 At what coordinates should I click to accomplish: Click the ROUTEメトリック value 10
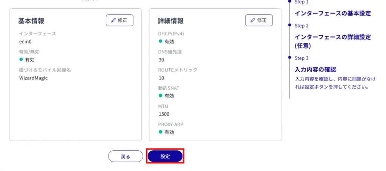coord(161,78)
